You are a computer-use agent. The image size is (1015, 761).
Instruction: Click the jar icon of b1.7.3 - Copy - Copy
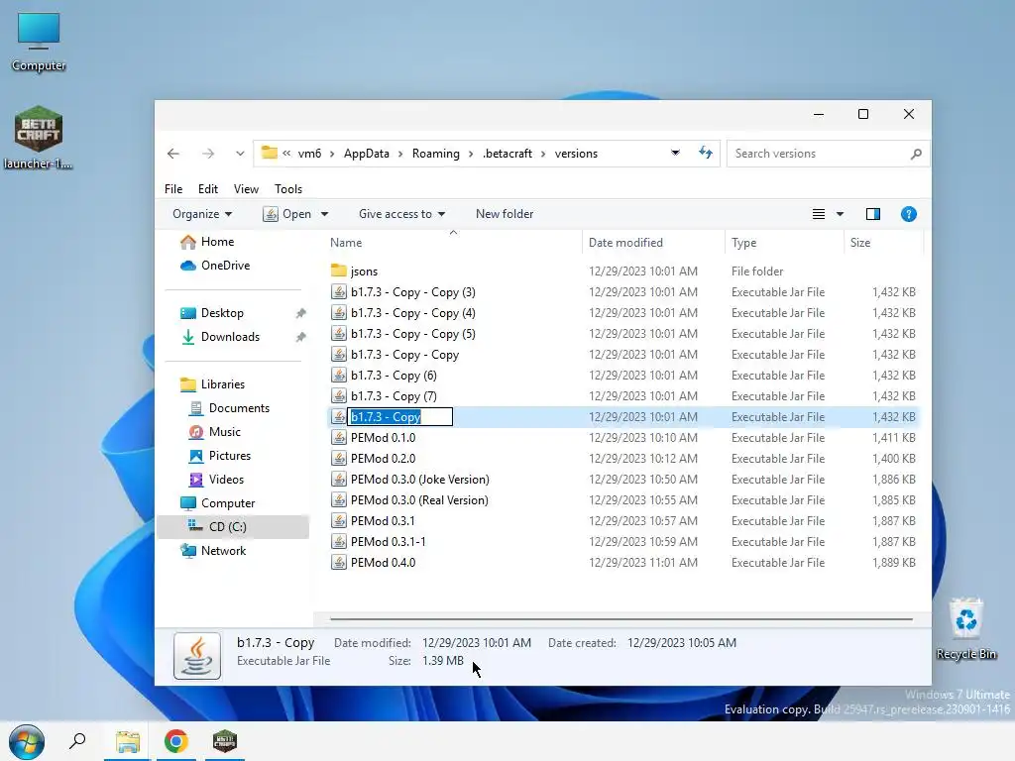pyautogui.click(x=339, y=355)
